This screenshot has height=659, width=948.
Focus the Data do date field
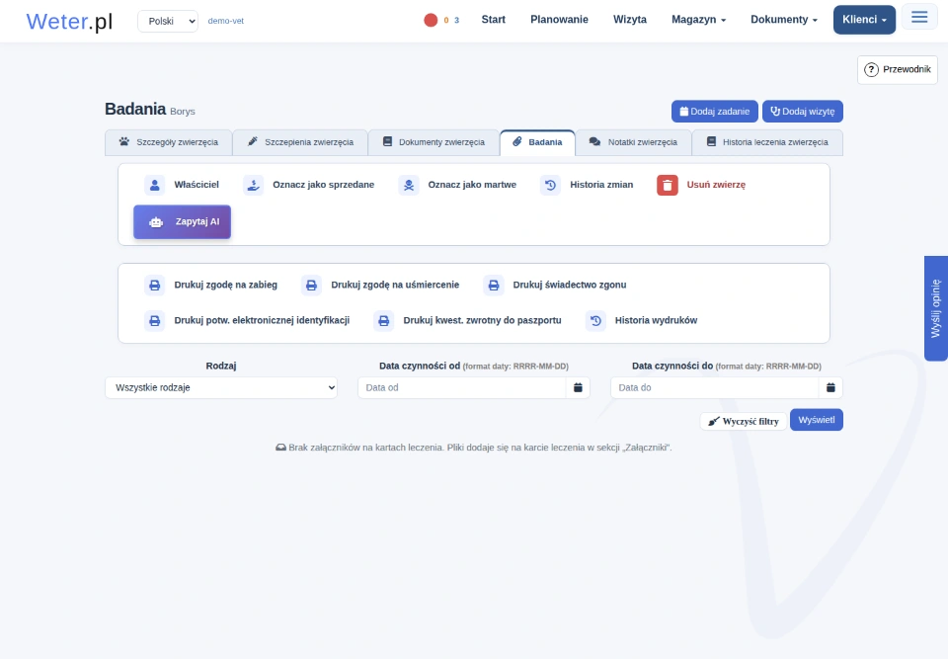715,388
